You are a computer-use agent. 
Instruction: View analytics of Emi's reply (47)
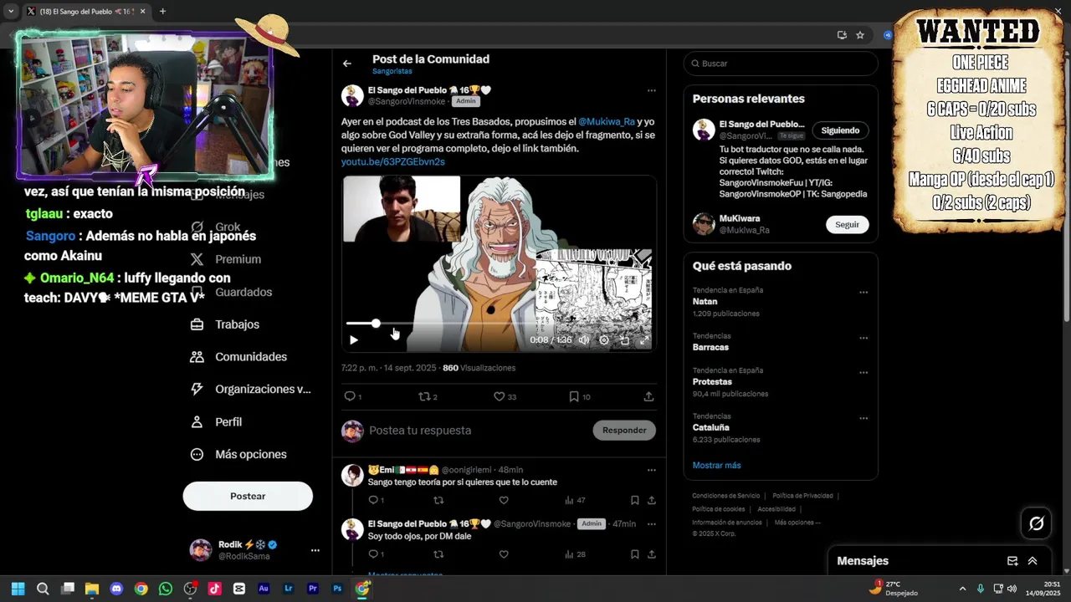tap(575, 500)
